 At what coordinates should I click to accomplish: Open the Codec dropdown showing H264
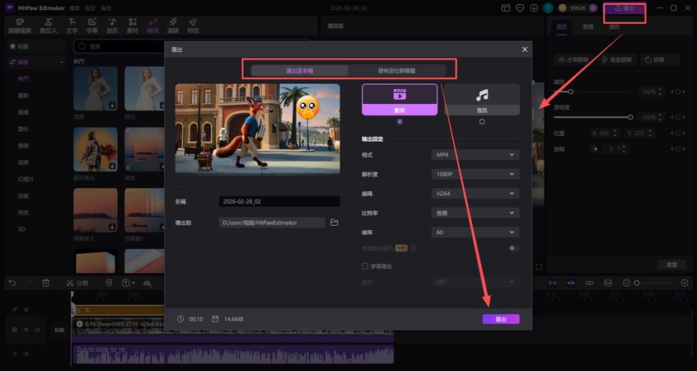(x=475, y=194)
